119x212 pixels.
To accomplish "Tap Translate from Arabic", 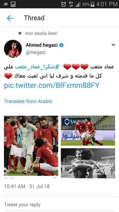I will [28, 101].
